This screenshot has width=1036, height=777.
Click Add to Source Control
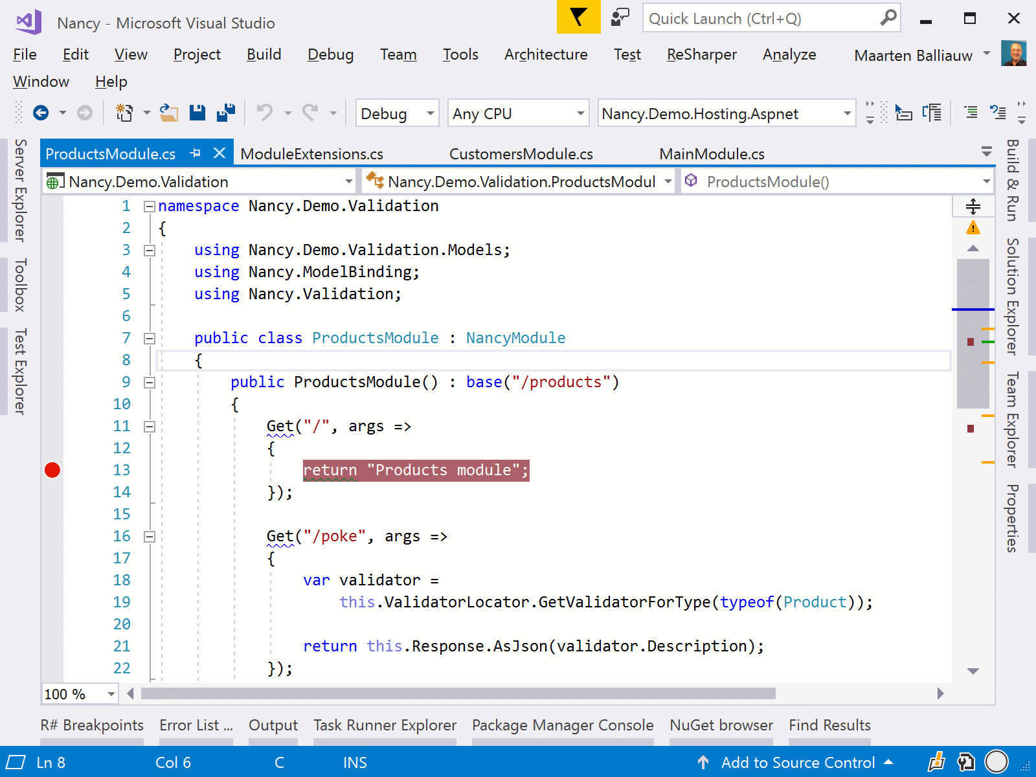coord(798,763)
